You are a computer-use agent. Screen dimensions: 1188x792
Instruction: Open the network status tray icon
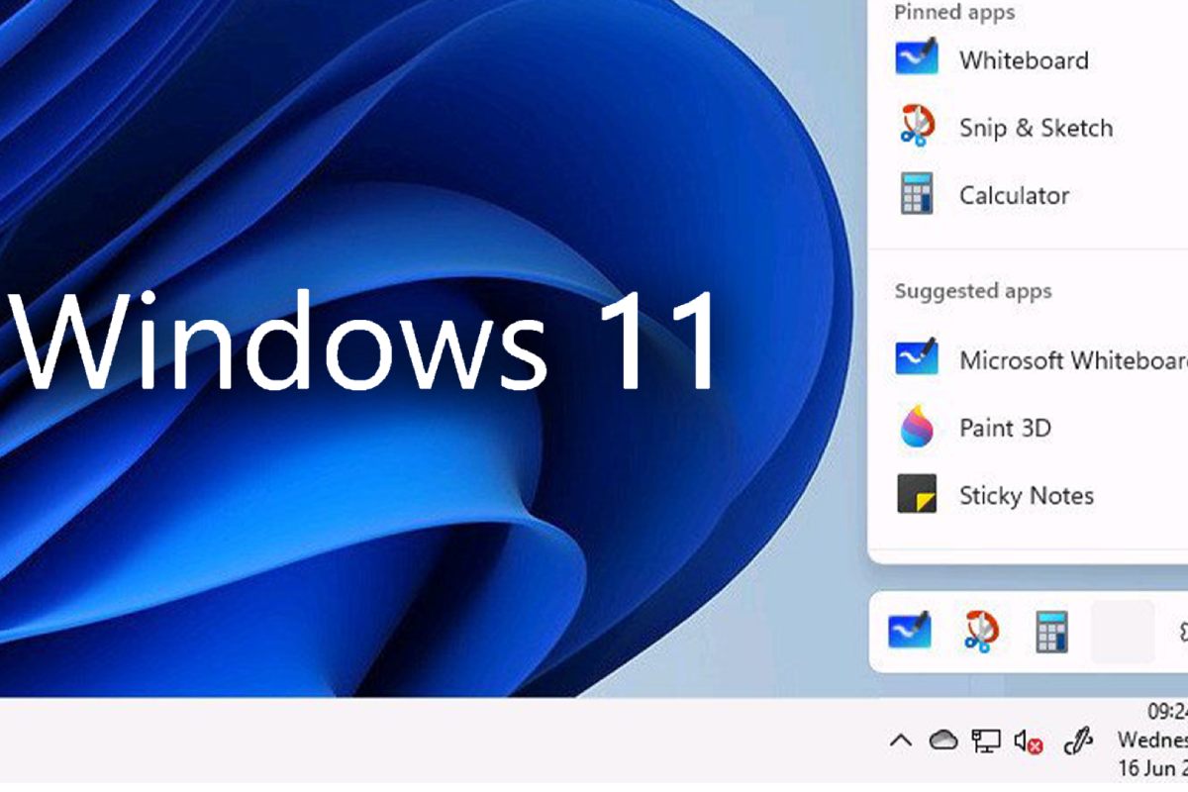point(985,741)
